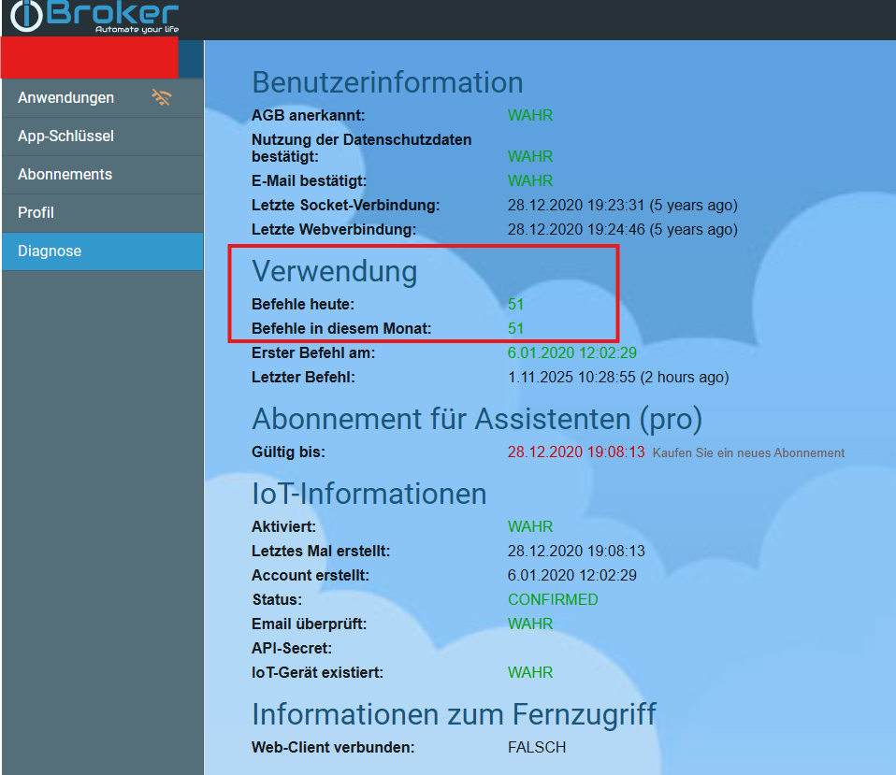Click the ioBroker logo in the header
The image size is (896, 775).
click(x=94, y=16)
